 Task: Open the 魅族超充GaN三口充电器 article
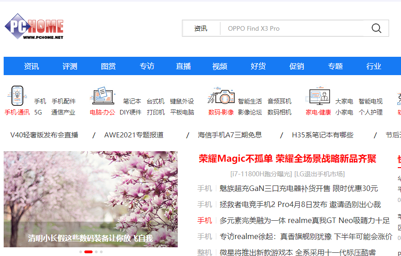point(298,188)
